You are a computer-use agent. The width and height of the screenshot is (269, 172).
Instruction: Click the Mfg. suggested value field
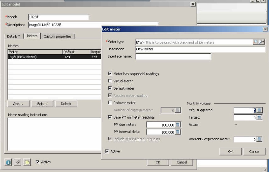(245, 110)
